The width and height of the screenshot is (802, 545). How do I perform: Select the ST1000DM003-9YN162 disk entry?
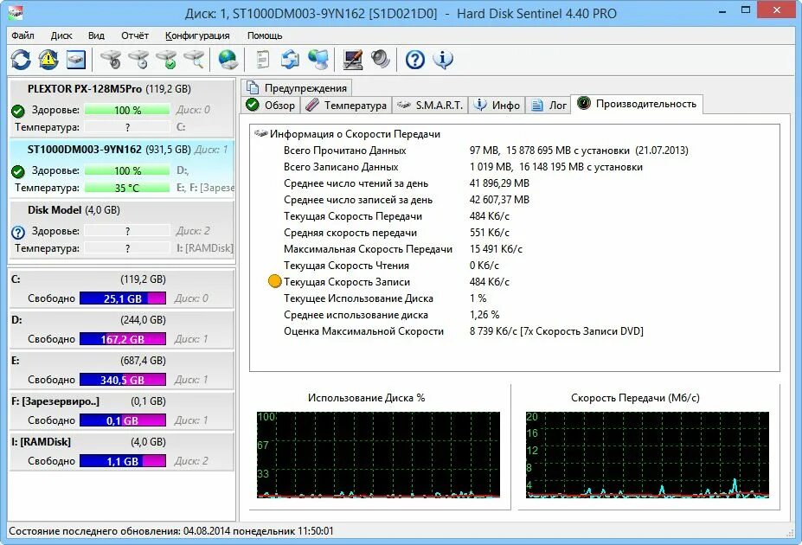point(122,169)
